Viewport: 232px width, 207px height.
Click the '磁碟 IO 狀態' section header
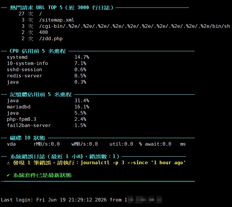27,138
